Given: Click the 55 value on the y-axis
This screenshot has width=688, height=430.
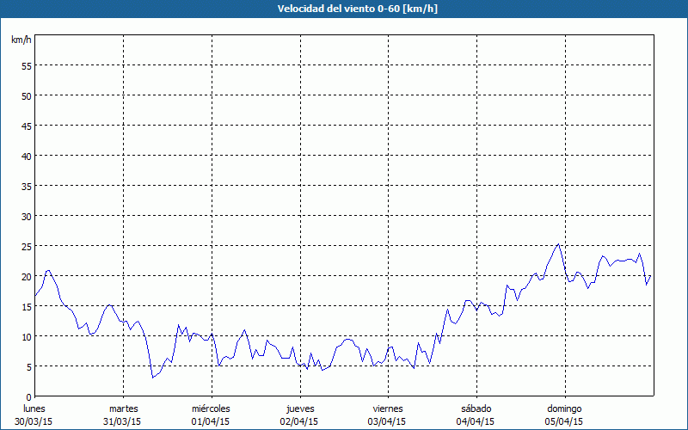Looking at the screenshot, I should pos(26,65).
